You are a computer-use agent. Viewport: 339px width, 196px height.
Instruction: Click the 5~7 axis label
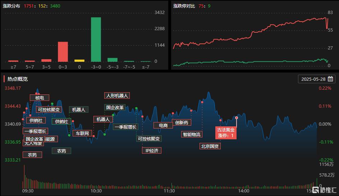click(x=30, y=67)
